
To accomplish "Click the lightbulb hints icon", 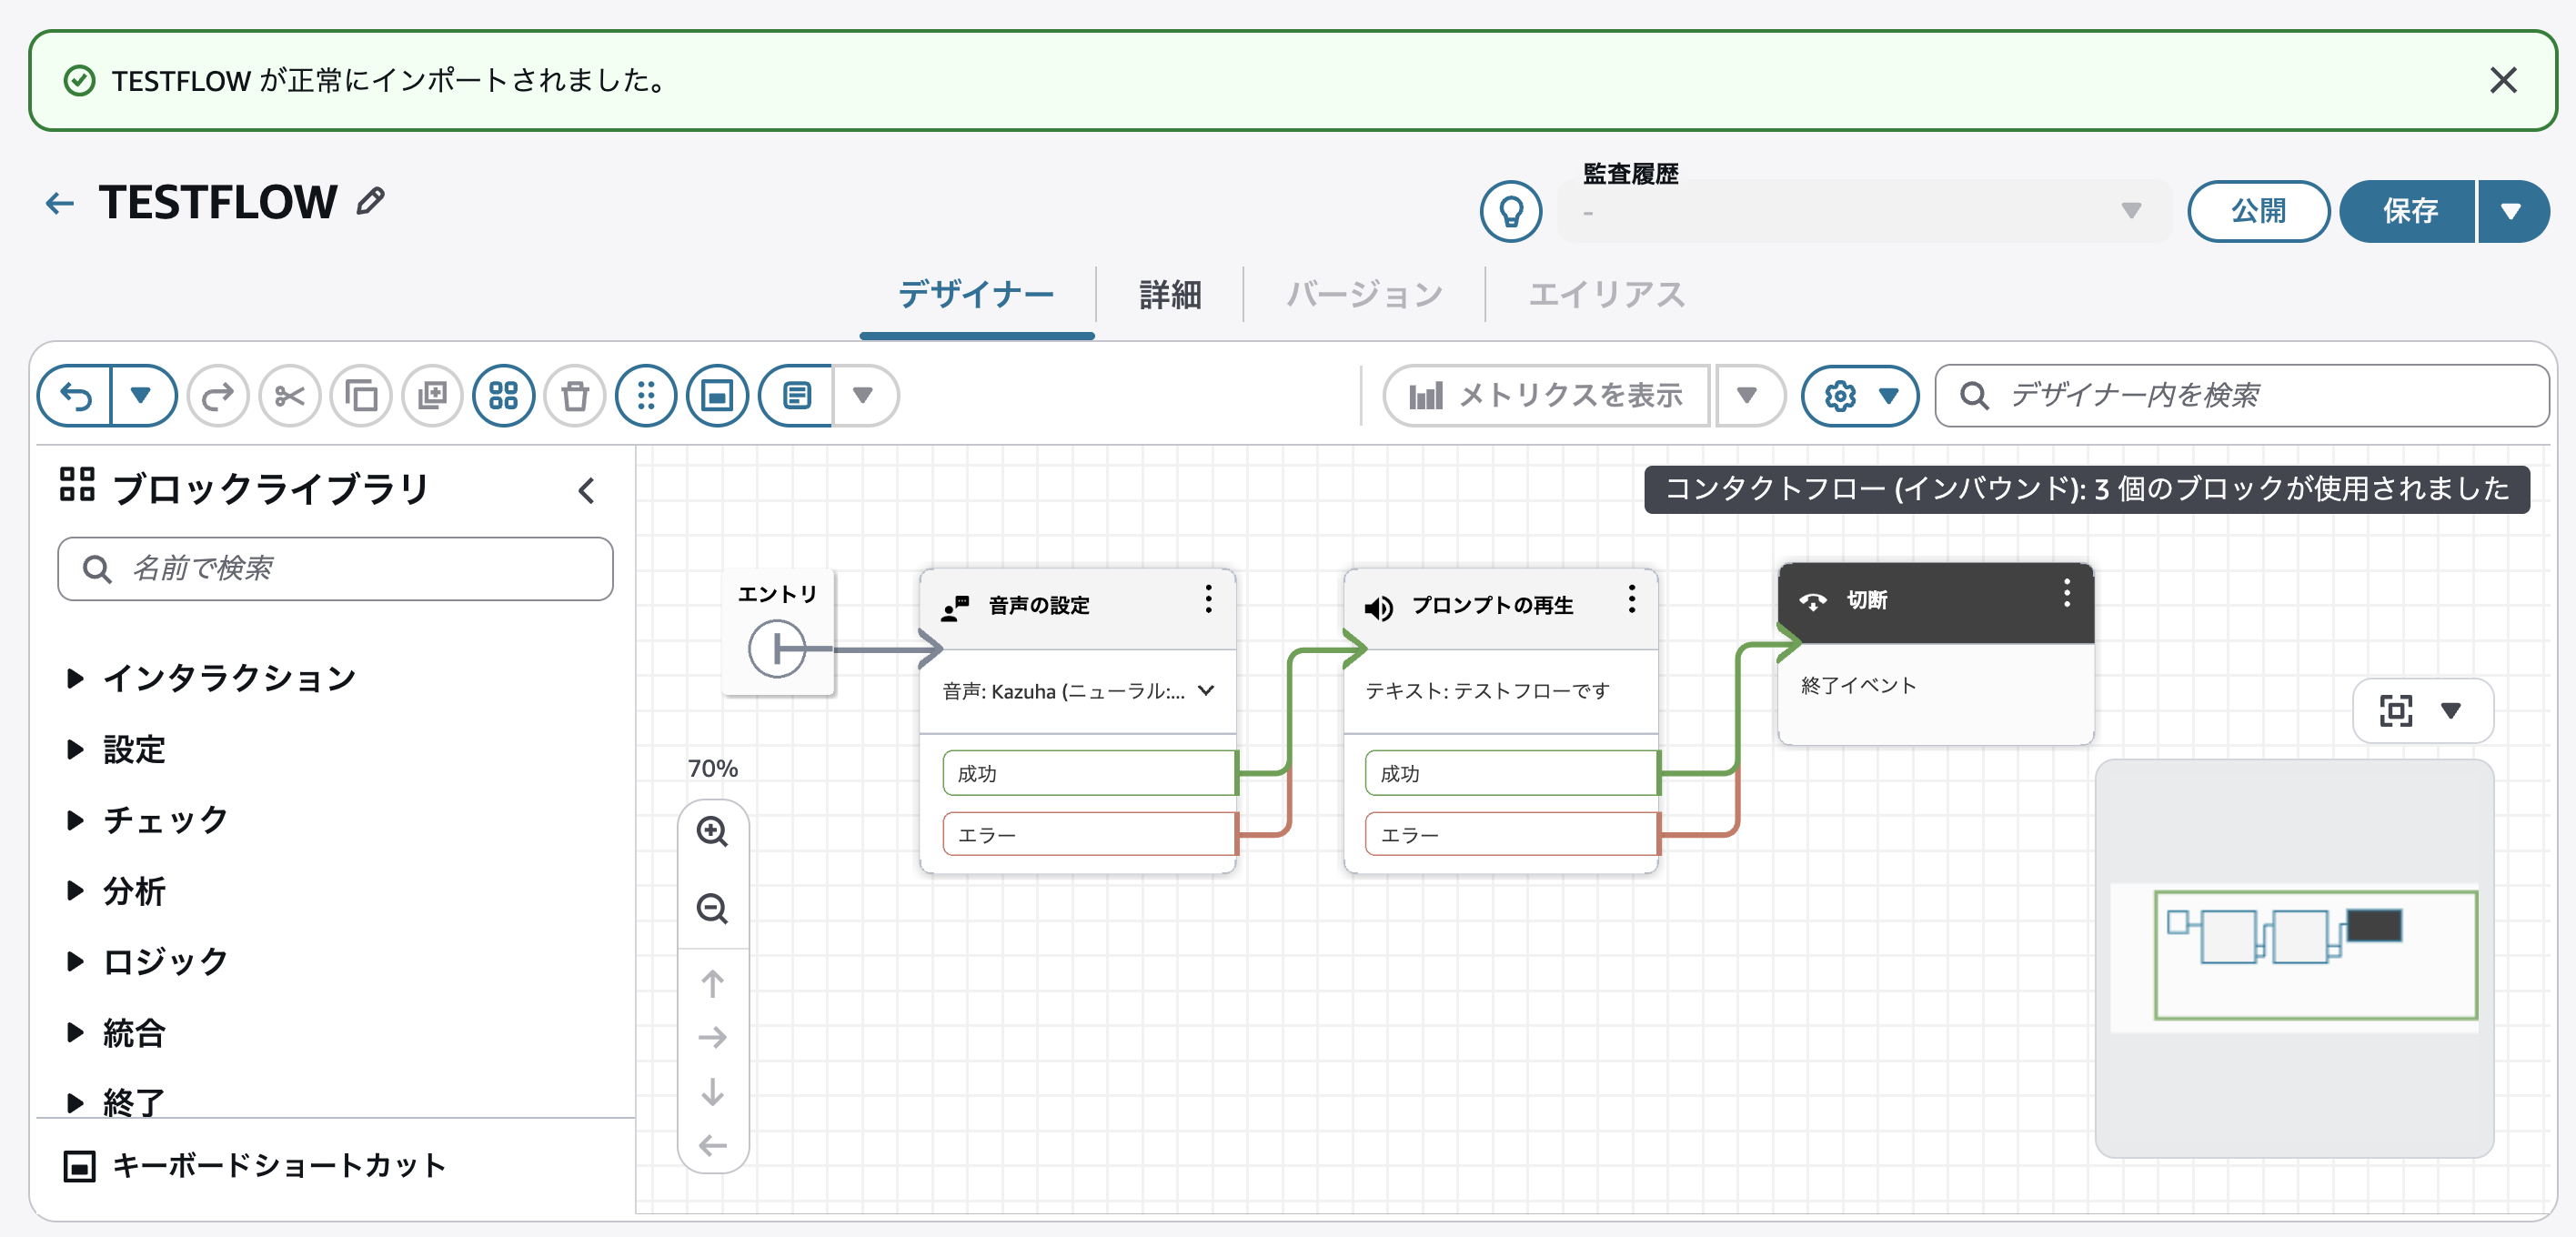I will [x=1511, y=211].
